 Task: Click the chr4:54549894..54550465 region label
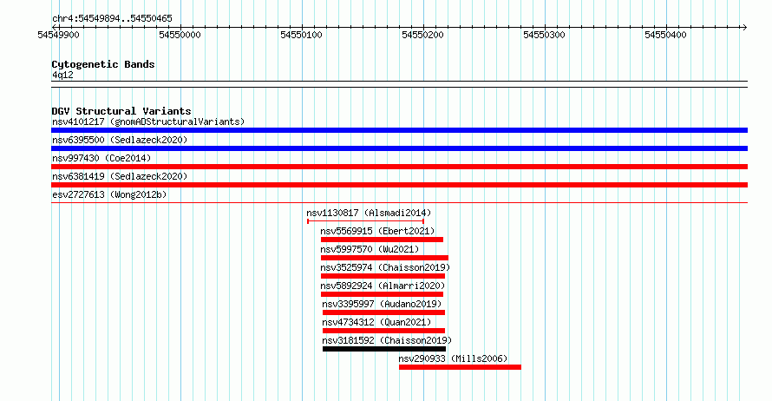point(112,18)
